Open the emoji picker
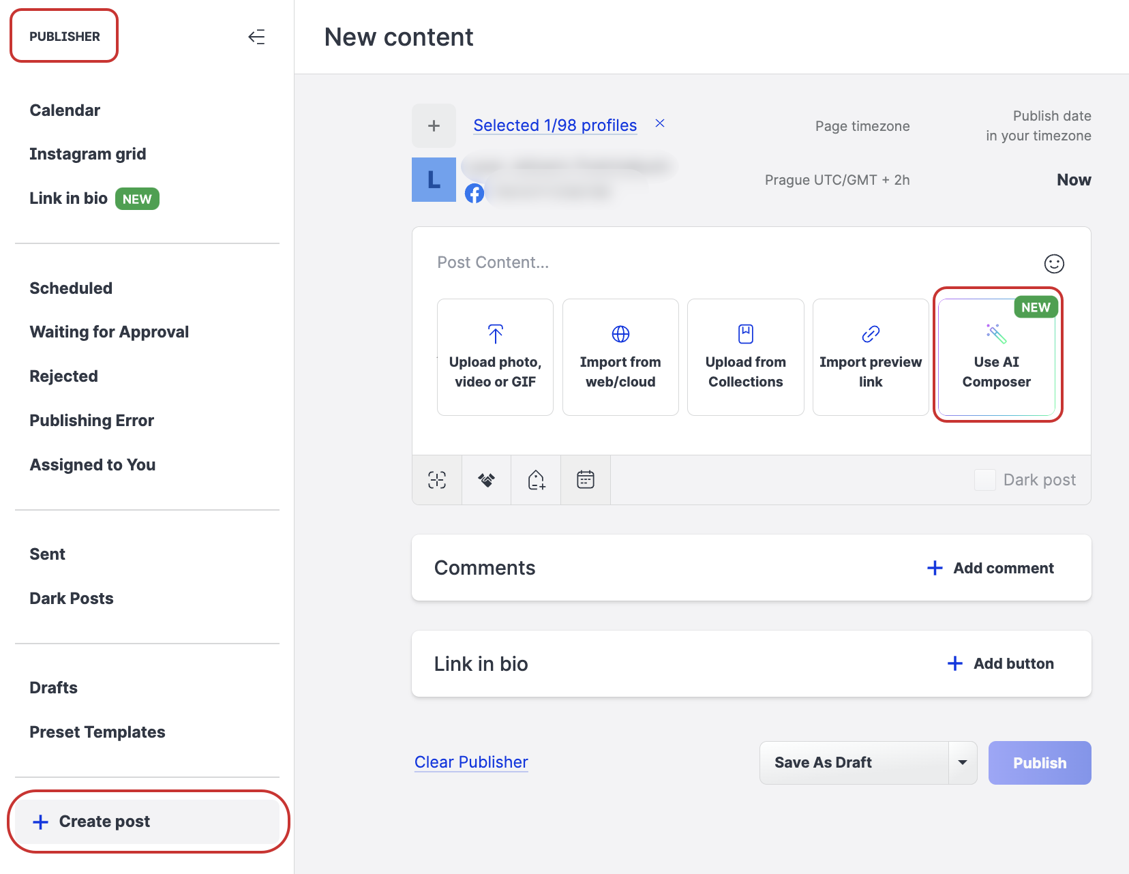The height and width of the screenshot is (874, 1129). 1053,264
